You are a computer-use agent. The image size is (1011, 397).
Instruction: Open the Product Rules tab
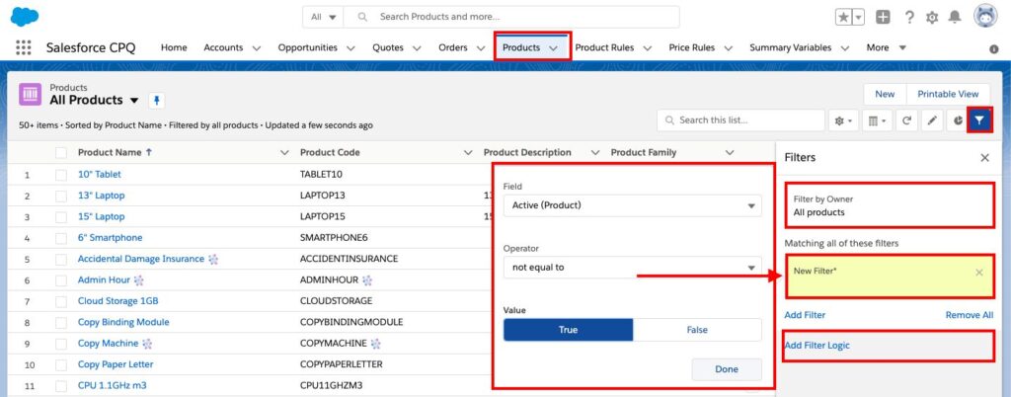(605, 47)
